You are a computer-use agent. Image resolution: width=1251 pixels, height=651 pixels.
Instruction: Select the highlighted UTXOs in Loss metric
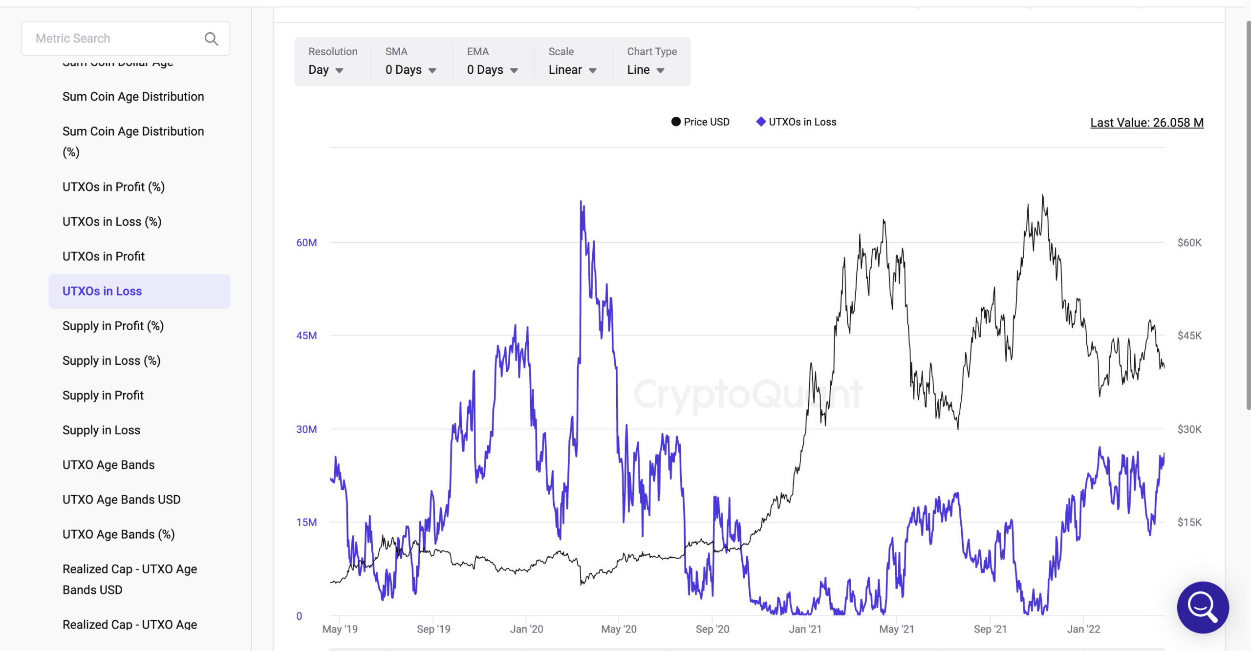point(139,291)
